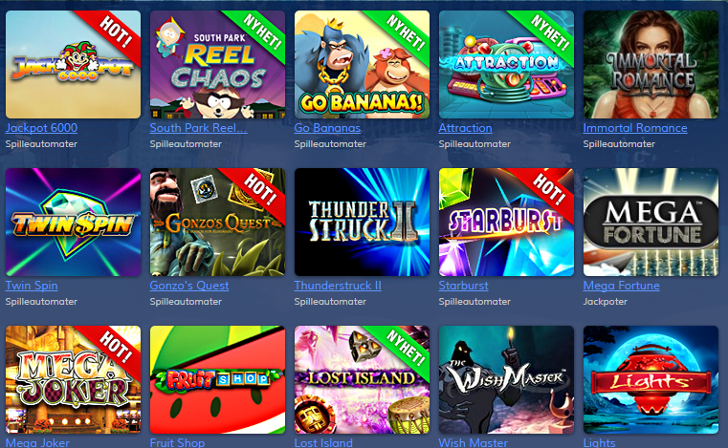Open the Mega Fortune jackpot thumbnail
The height and width of the screenshot is (448, 728).
tap(651, 223)
